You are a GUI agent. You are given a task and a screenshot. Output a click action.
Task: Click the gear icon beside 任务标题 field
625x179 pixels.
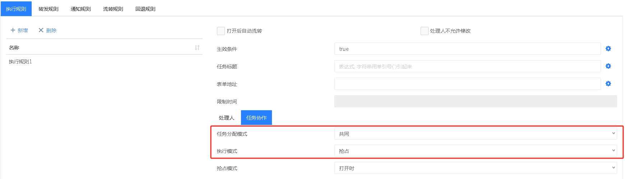[608, 66]
